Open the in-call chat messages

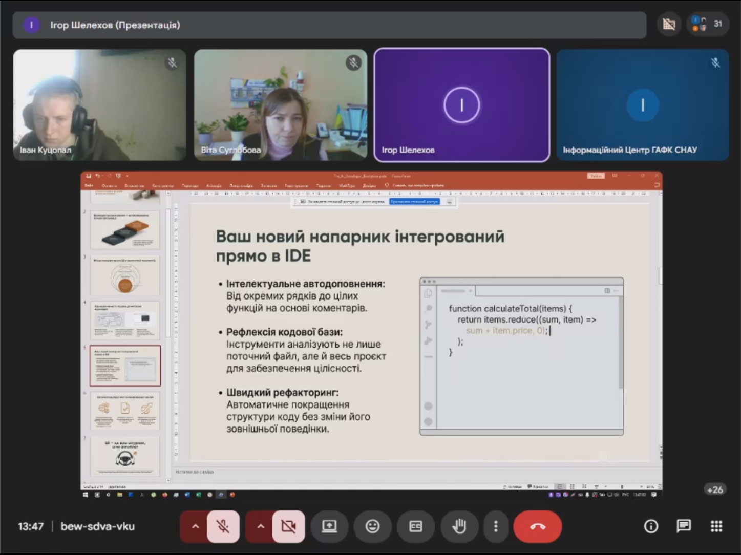683,526
